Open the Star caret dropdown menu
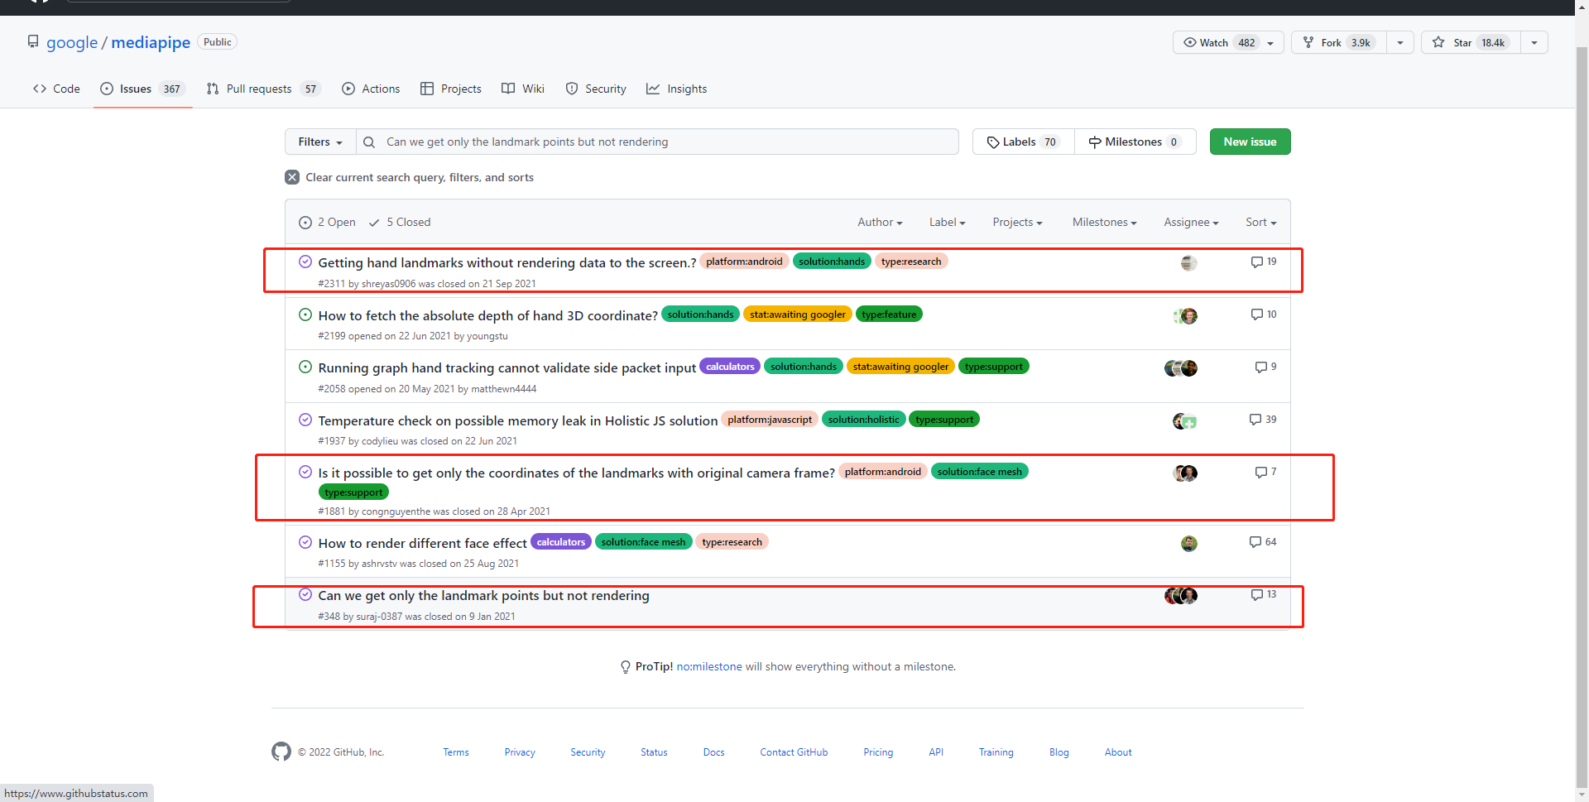 click(1535, 42)
